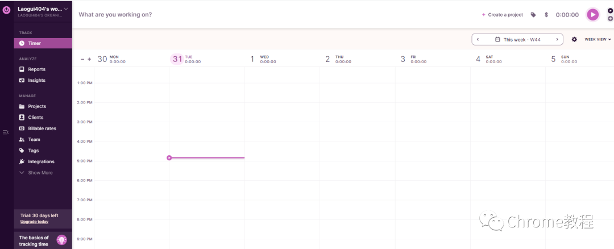
Task: Go to the next week
Action: (557, 40)
